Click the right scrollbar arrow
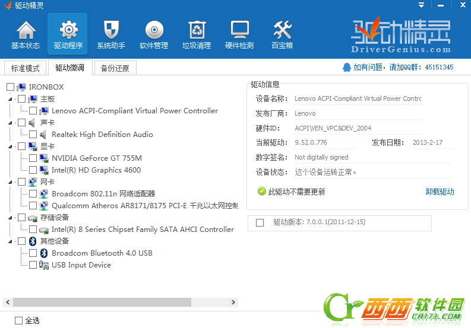The image size is (471, 328). pos(233,302)
